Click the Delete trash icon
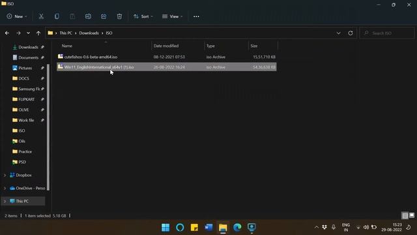The height and width of the screenshot is (235, 417). point(119,16)
